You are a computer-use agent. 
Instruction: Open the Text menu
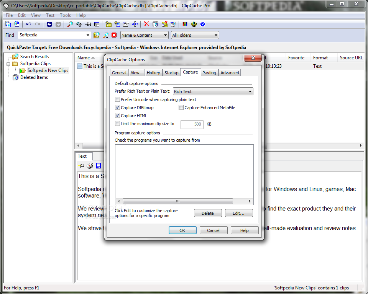coord(50,15)
